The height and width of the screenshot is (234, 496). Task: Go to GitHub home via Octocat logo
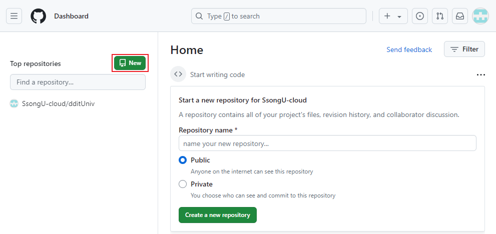[x=38, y=16]
